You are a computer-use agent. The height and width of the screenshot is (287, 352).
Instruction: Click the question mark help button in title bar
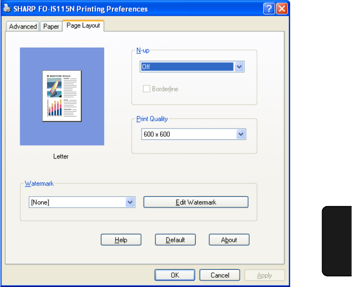[x=269, y=9]
